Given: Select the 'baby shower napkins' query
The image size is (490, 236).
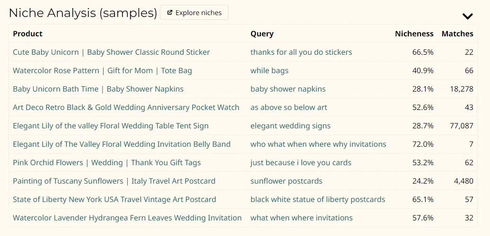Looking at the screenshot, I should click(x=288, y=89).
